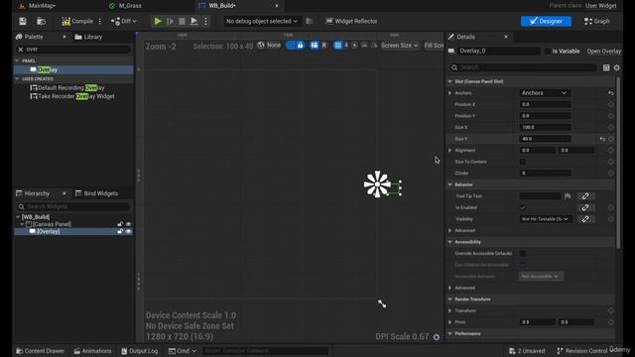Open the DPI Scale settings gear

437,337
